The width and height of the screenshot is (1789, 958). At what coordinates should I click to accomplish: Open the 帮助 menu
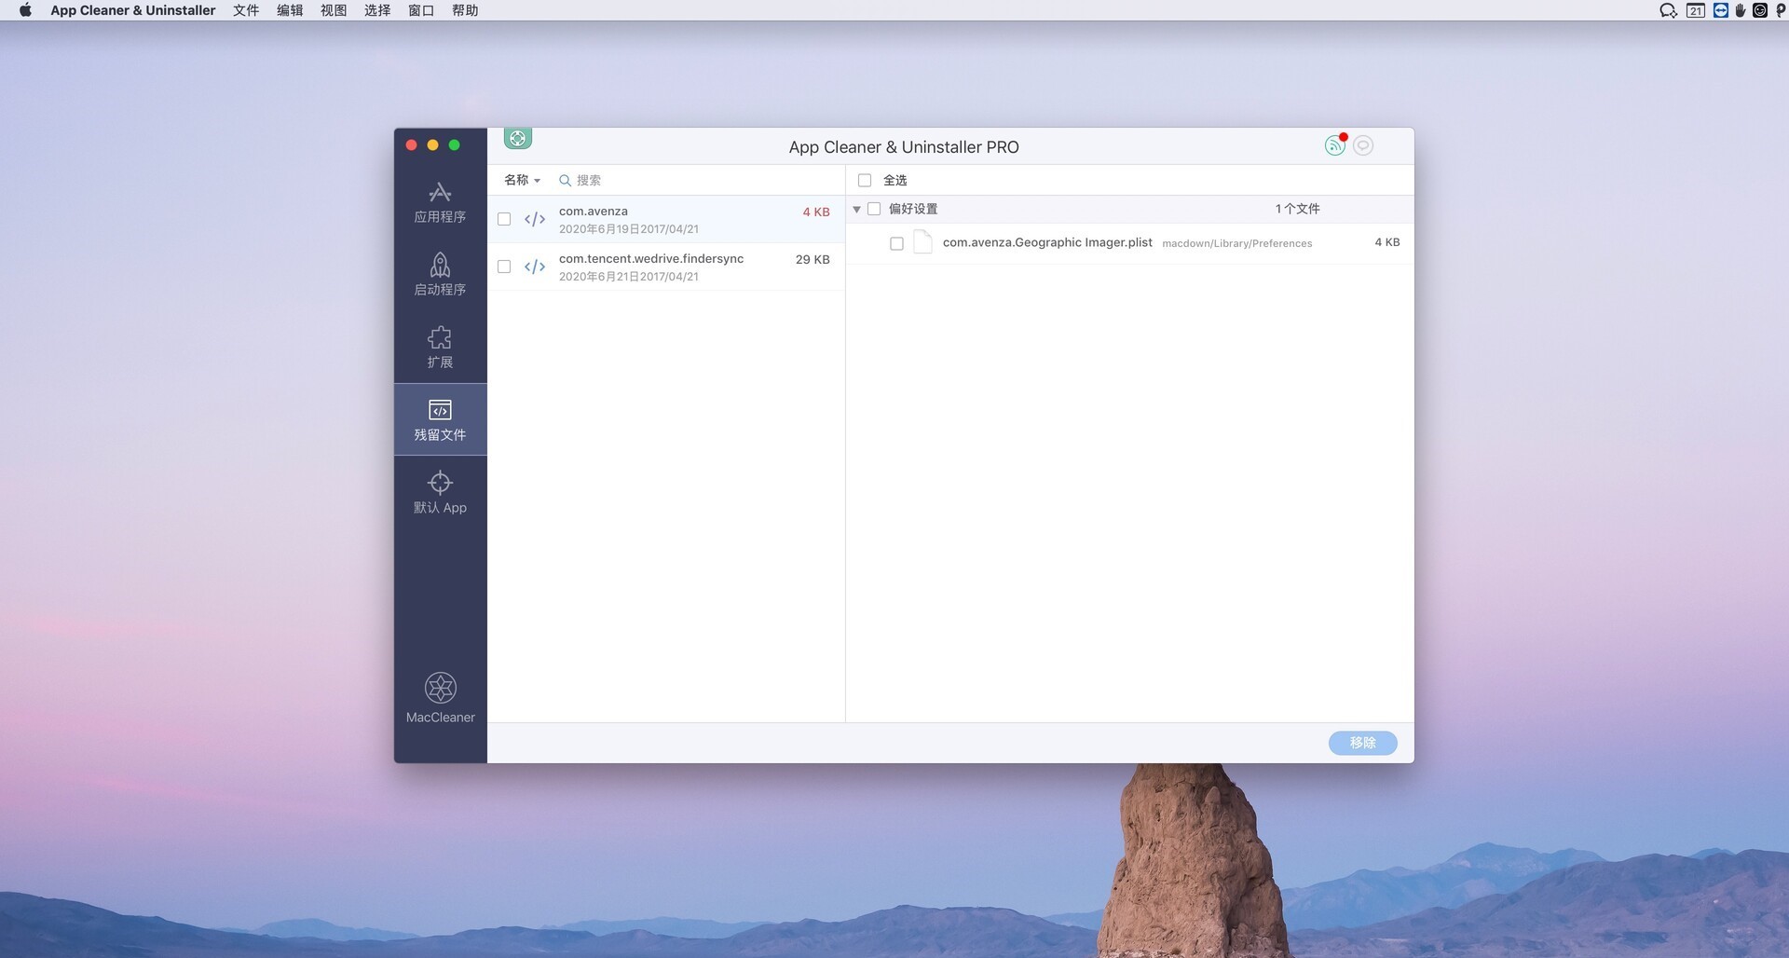click(465, 10)
